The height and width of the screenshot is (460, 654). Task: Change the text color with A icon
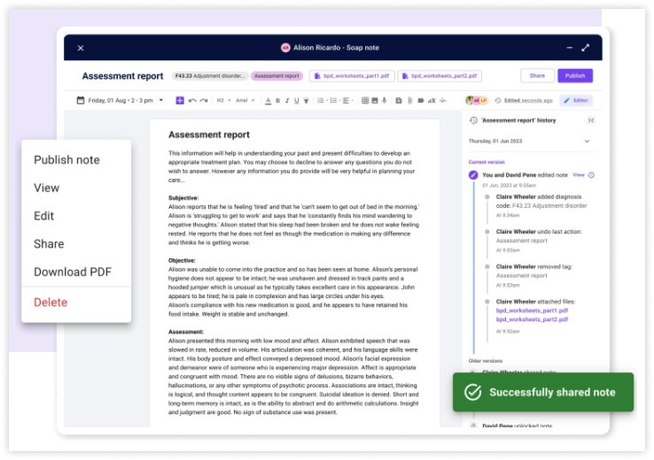pos(269,100)
